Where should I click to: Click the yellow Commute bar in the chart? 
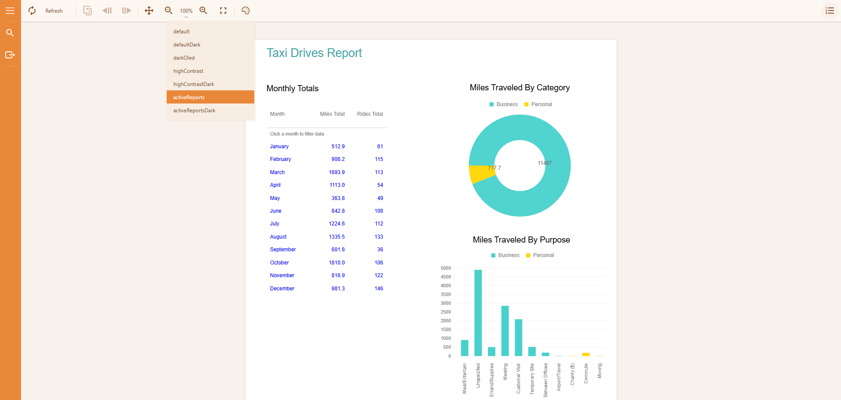click(x=586, y=354)
